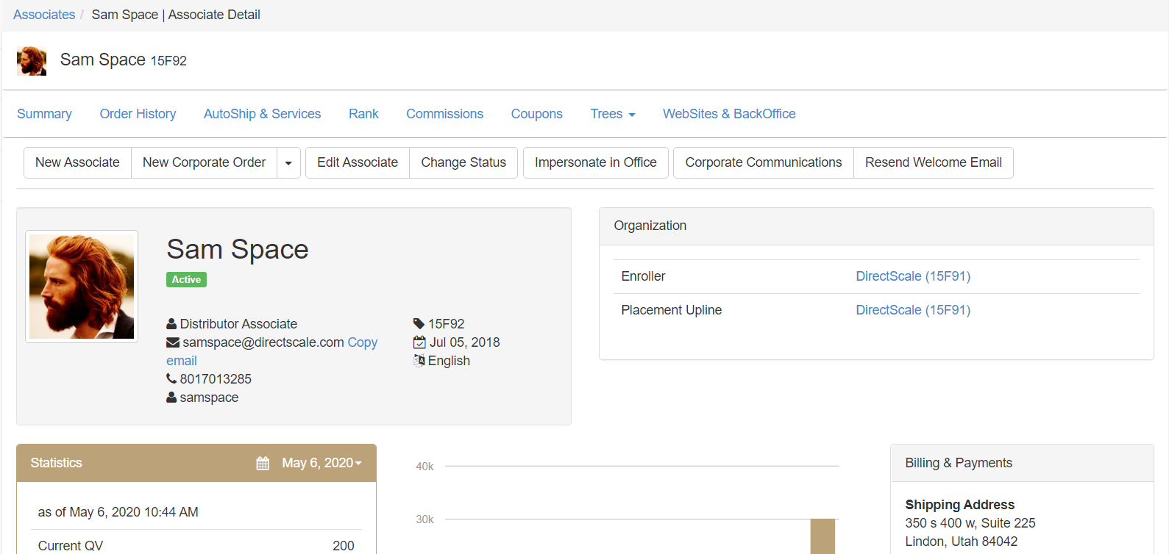The image size is (1169, 554).
Task: Click the Impersonate in Office button
Action: 595,162
